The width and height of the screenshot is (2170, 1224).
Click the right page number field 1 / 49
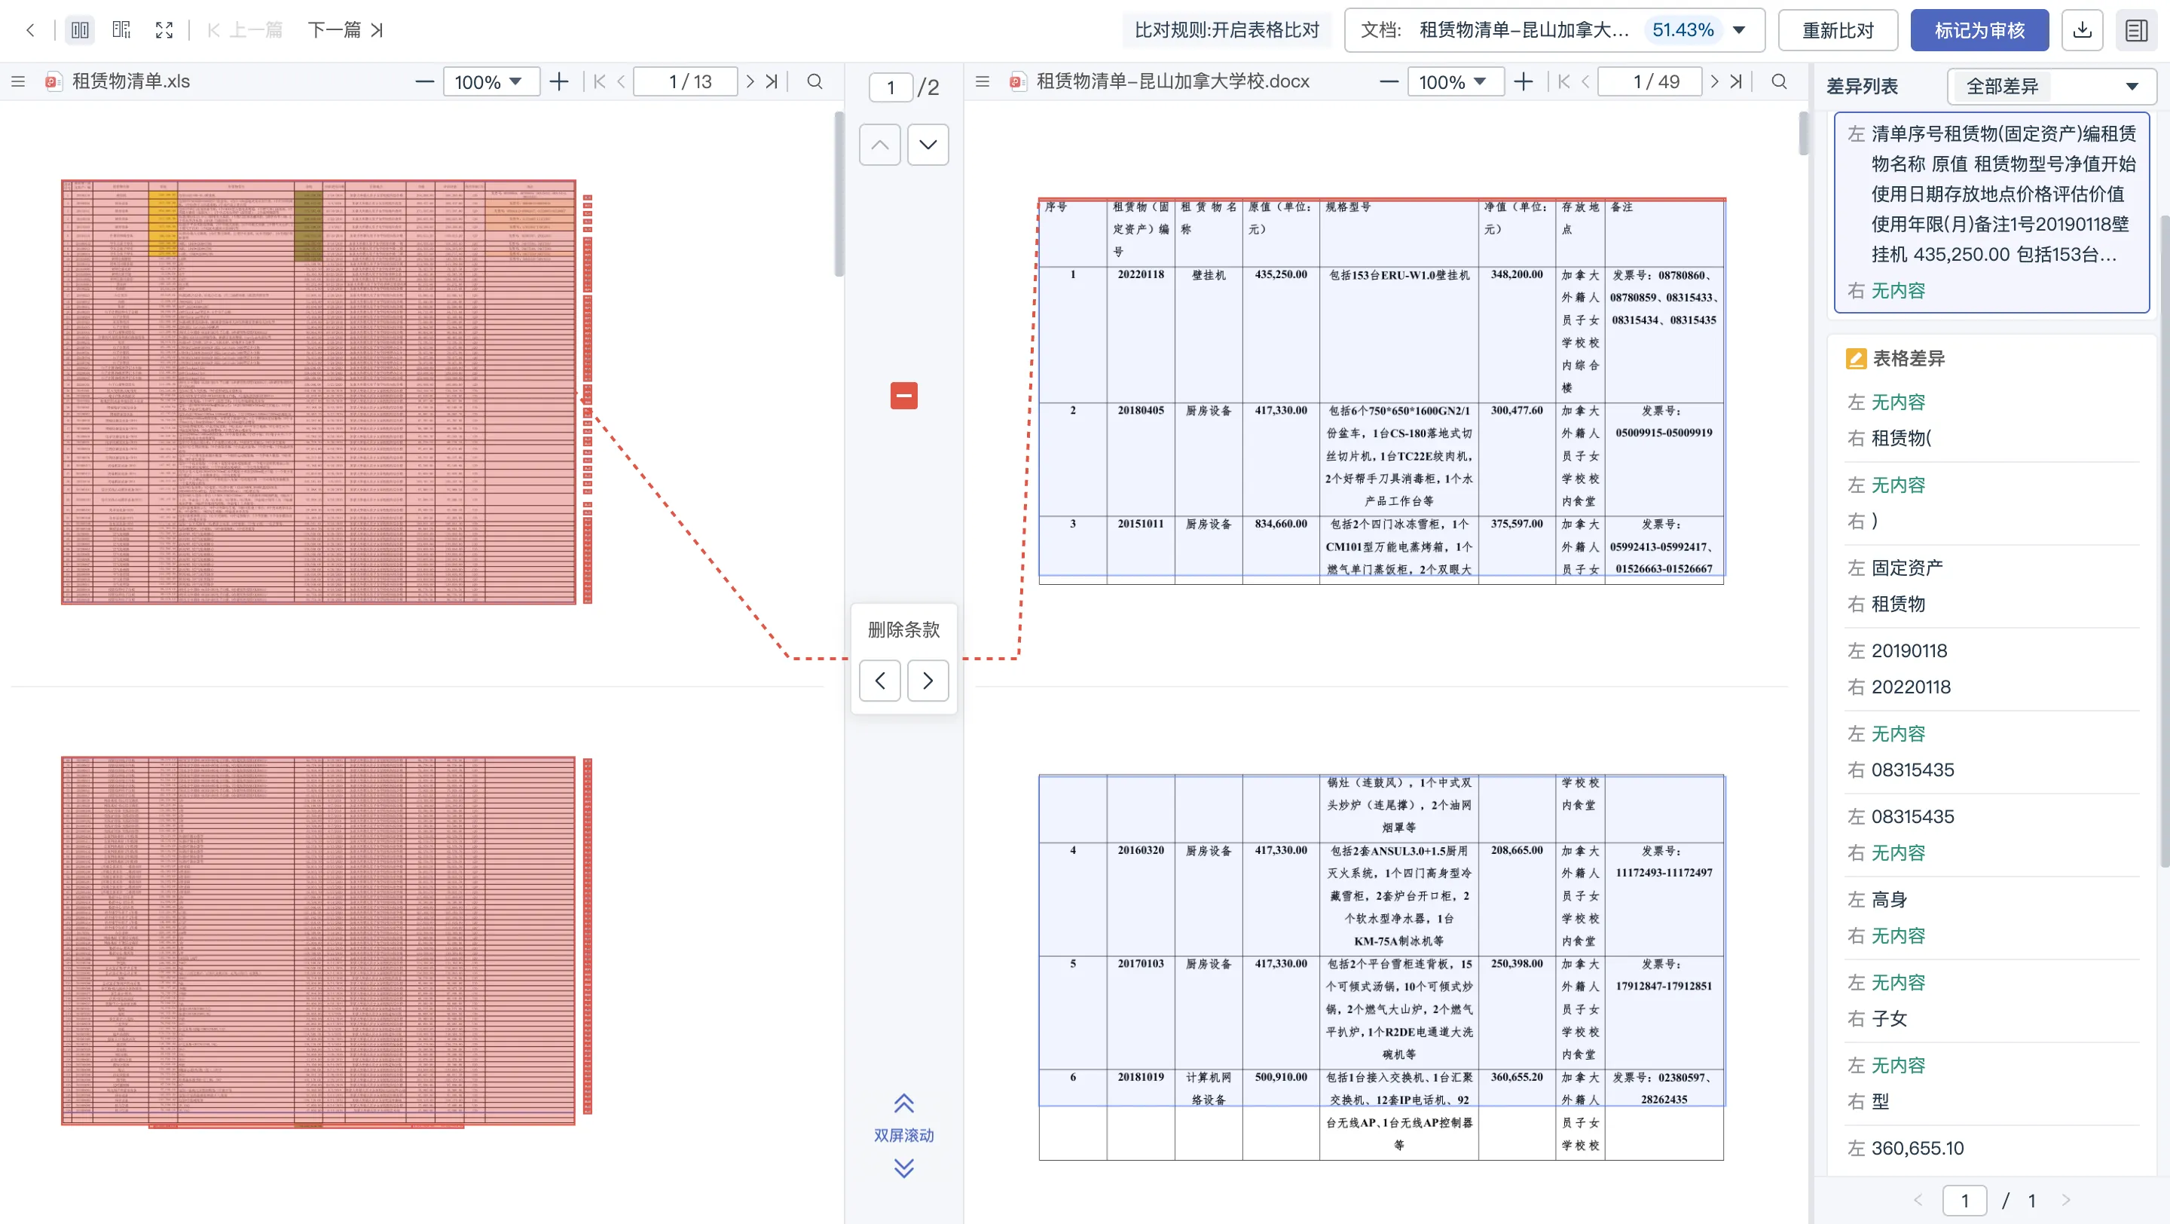[1650, 81]
